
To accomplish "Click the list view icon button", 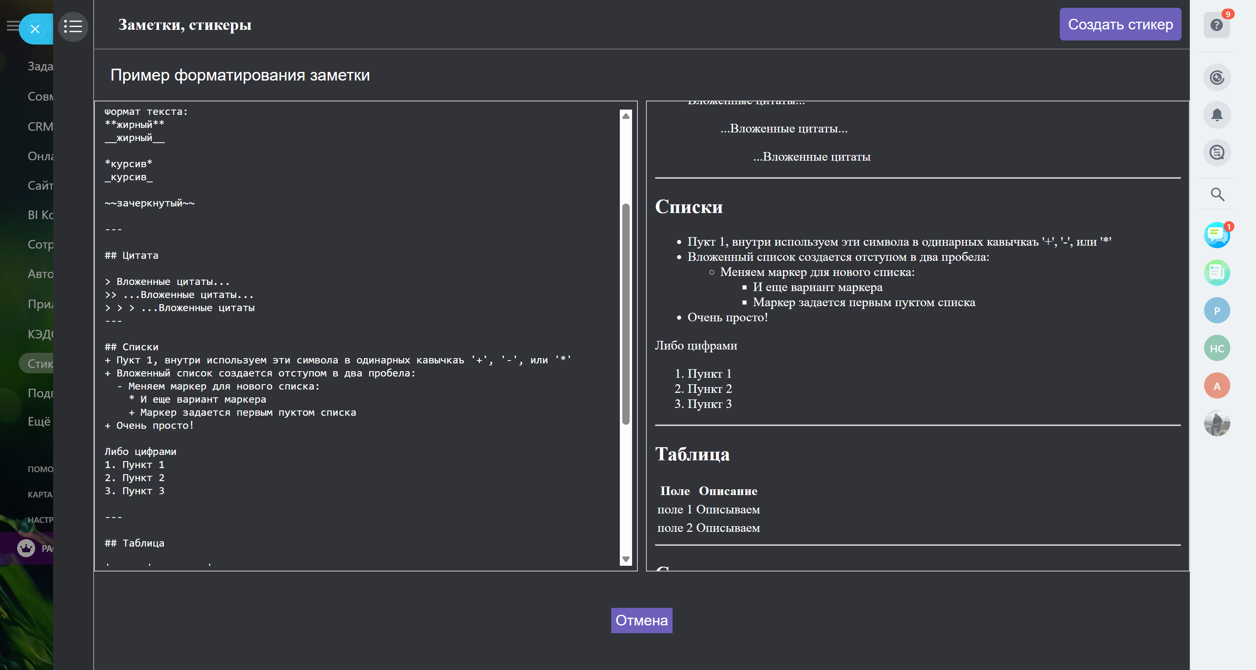I will [x=73, y=26].
